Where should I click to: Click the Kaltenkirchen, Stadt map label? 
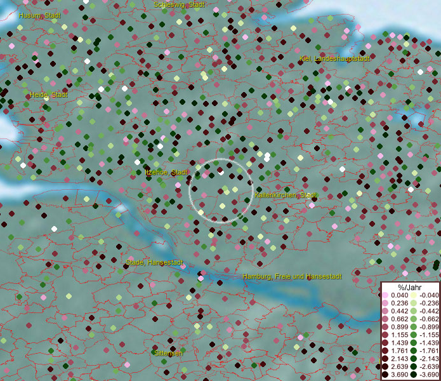point(286,195)
